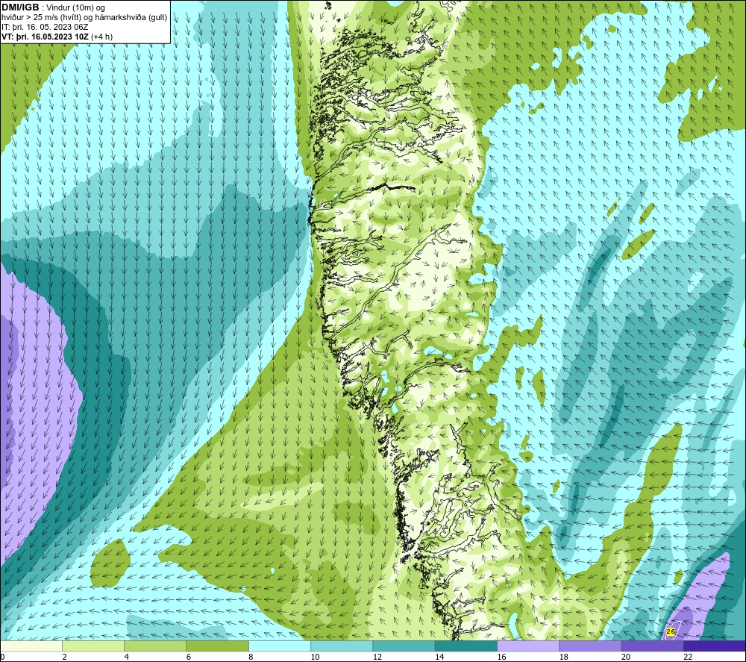This screenshot has height=662, width=746.
Task: Click the yellow 26 max gust marker
Action: coord(671,631)
